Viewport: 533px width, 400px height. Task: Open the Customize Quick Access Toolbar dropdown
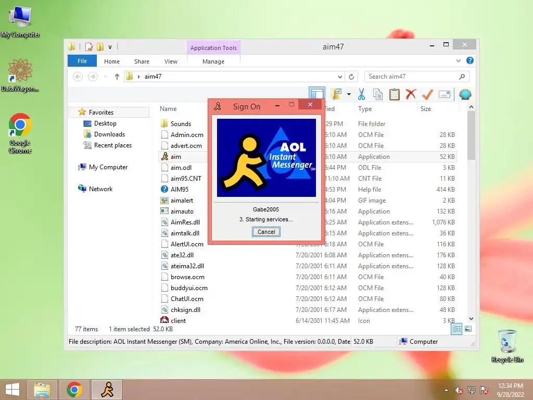tap(110, 47)
